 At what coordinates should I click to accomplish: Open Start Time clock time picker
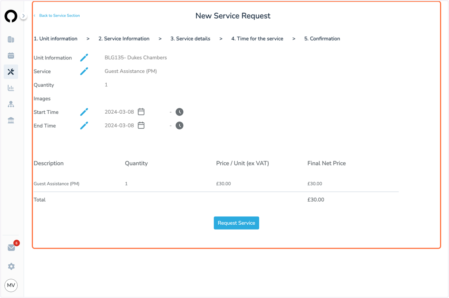[180, 112]
